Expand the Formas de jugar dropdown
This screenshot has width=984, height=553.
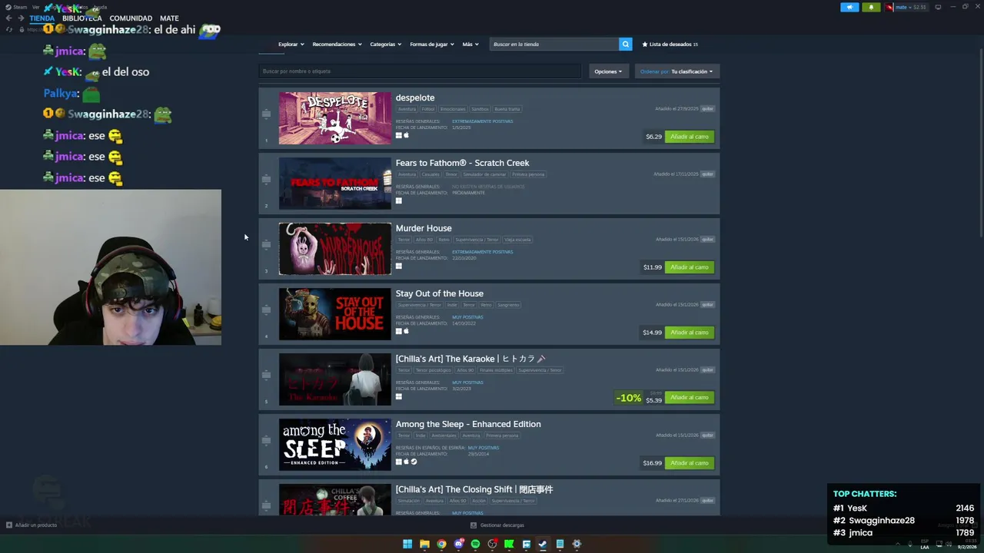(x=432, y=45)
